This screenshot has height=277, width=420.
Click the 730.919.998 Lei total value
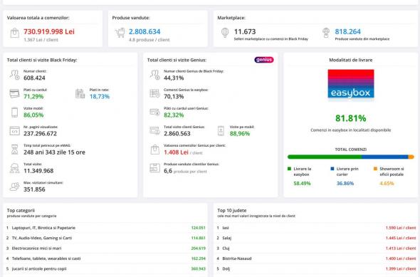click(49, 31)
